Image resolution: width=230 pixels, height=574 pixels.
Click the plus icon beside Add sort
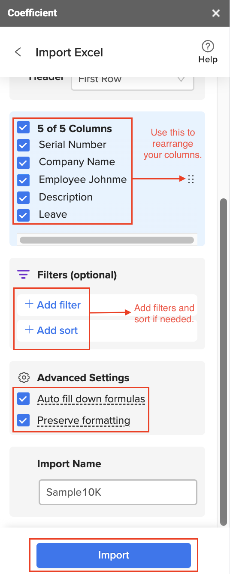[29, 330]
